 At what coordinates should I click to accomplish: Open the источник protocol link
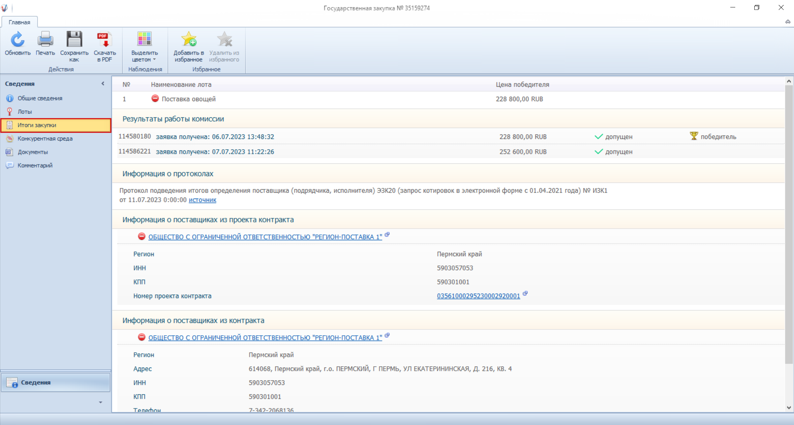pos(202,200)
